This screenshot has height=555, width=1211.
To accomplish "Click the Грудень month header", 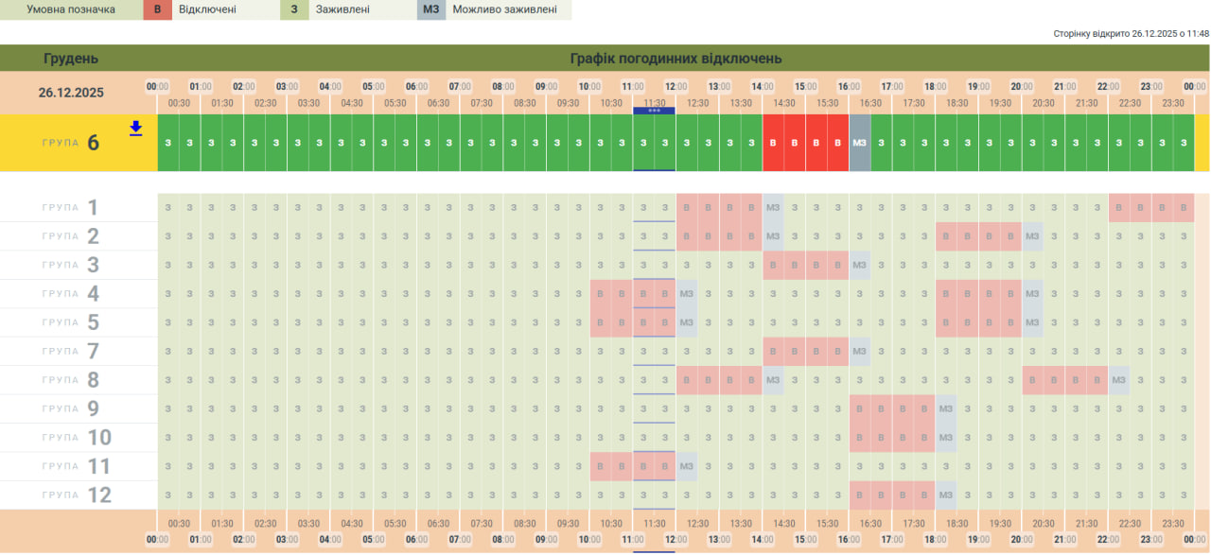I will (71, 59).
